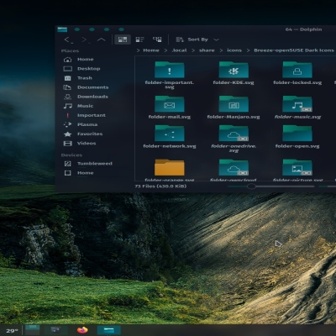
Task: Select folder-locked.svg icon
Action: point(297,70)
